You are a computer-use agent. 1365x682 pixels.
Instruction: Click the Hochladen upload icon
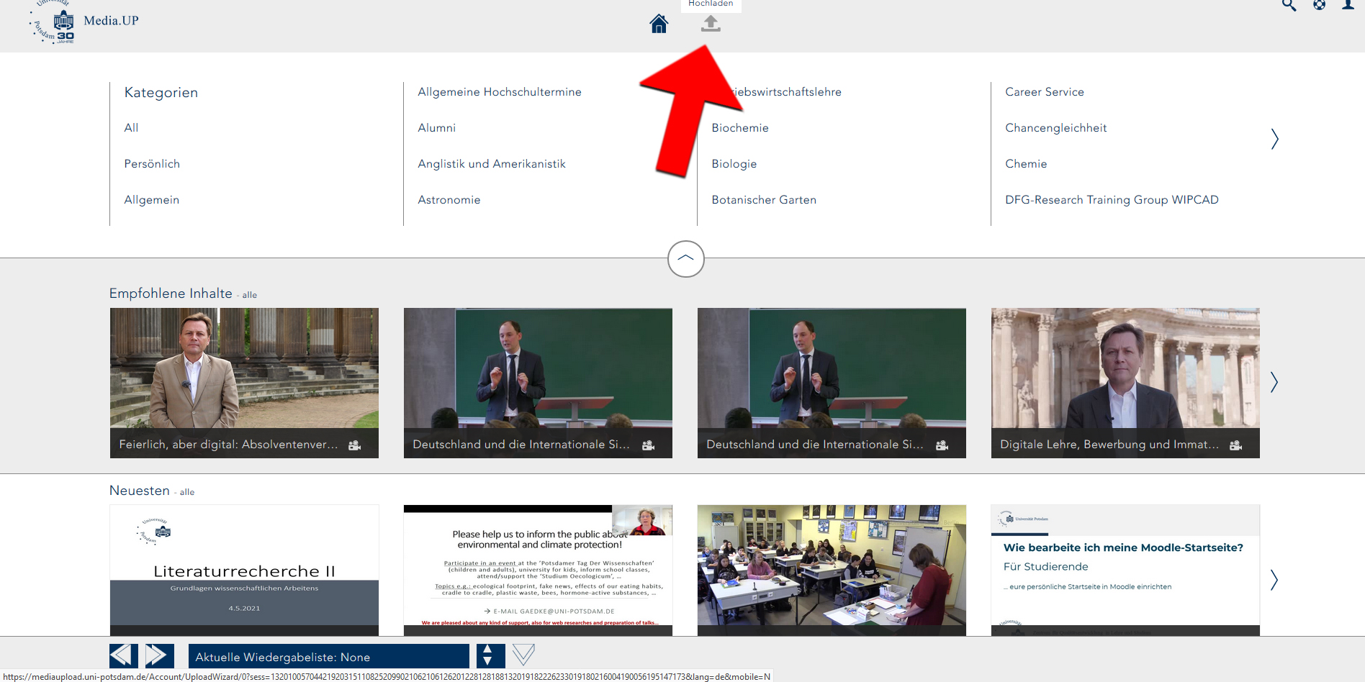711,24
